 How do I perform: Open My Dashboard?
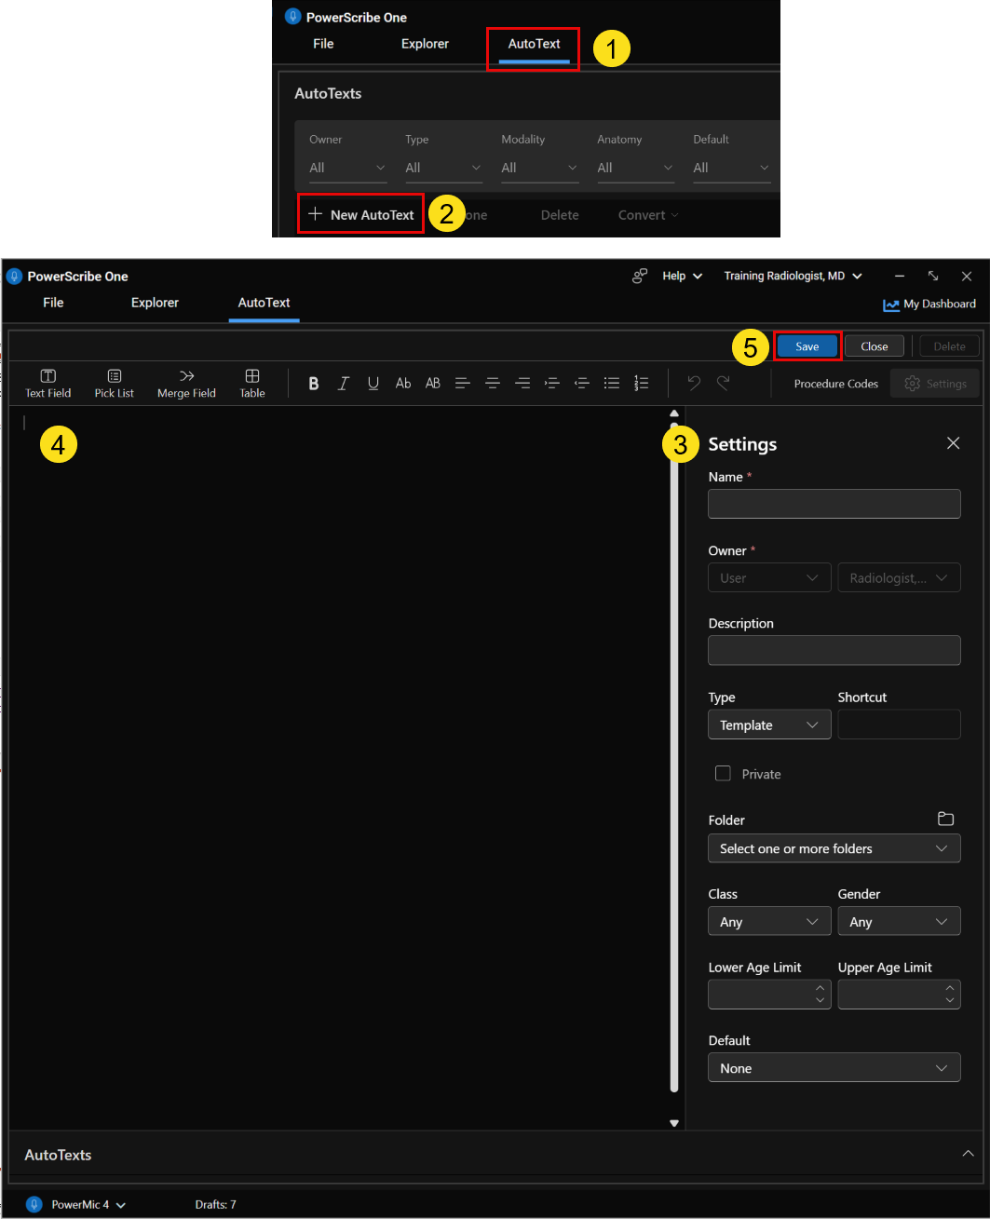(929, 305)
